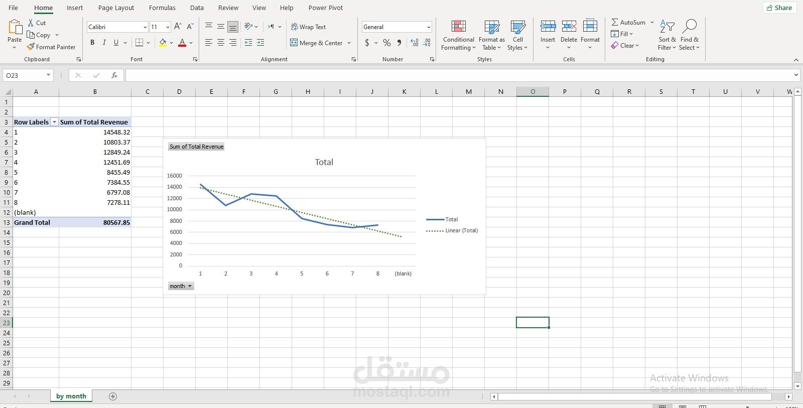
Task: Toggle Italic formatting
Action: click(x=104, y=43)
